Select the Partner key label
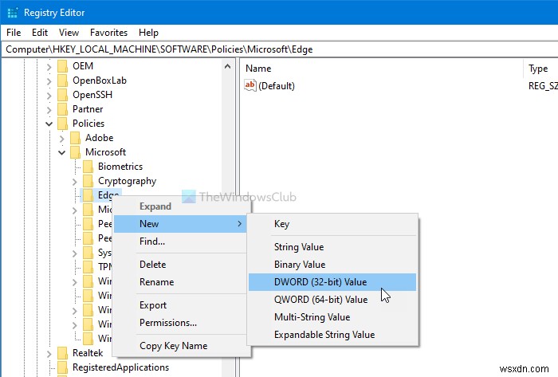Screen dimensions: 558x377 [88, 109]
